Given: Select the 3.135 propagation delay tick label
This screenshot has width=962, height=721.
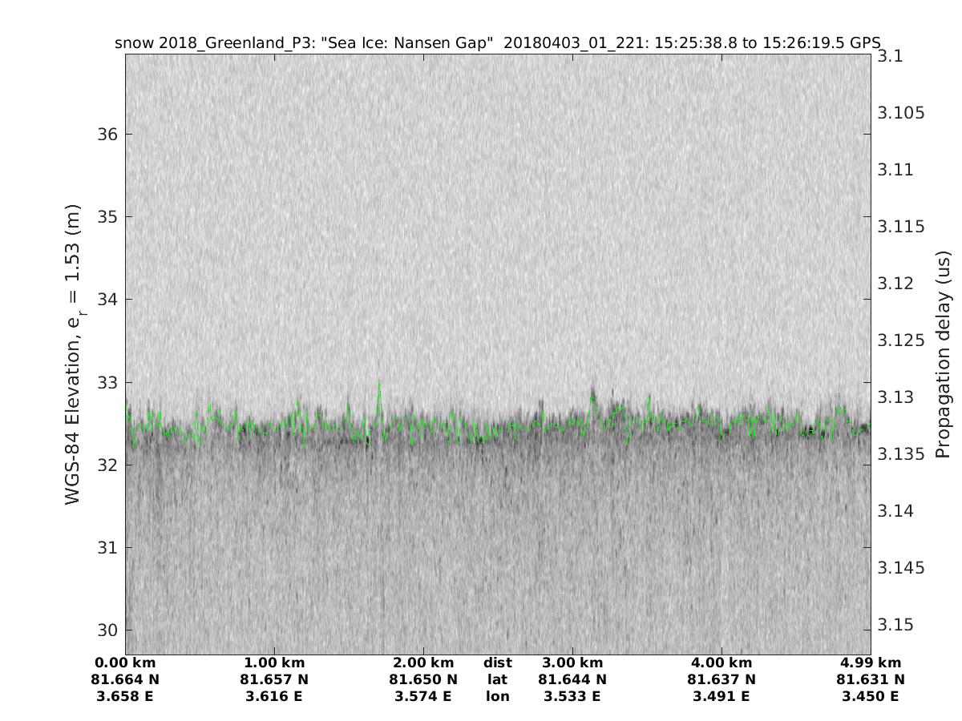Looking at the screenshot, I should click(900, 454).
